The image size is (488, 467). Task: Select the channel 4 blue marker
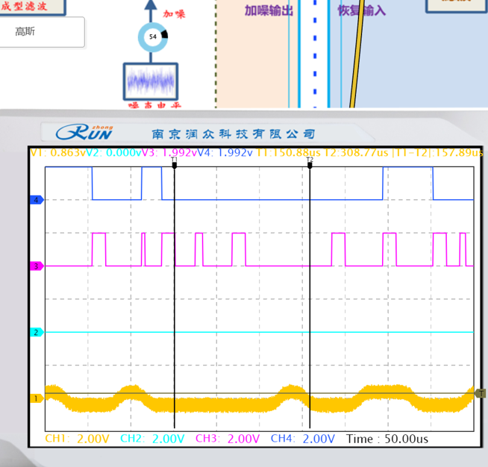[34, 200]
